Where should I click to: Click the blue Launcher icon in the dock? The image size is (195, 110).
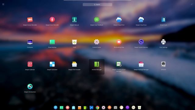coord(55,107)
